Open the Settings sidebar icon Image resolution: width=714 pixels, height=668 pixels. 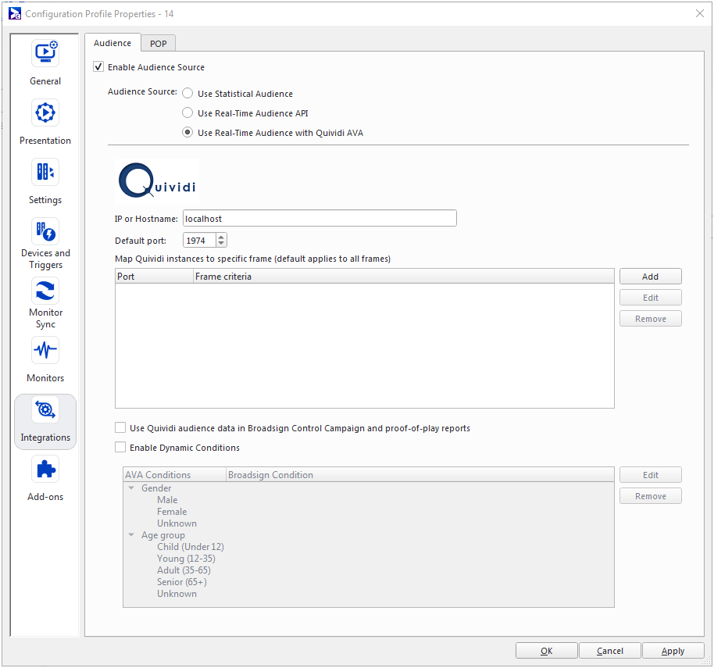tap(45, 172)
